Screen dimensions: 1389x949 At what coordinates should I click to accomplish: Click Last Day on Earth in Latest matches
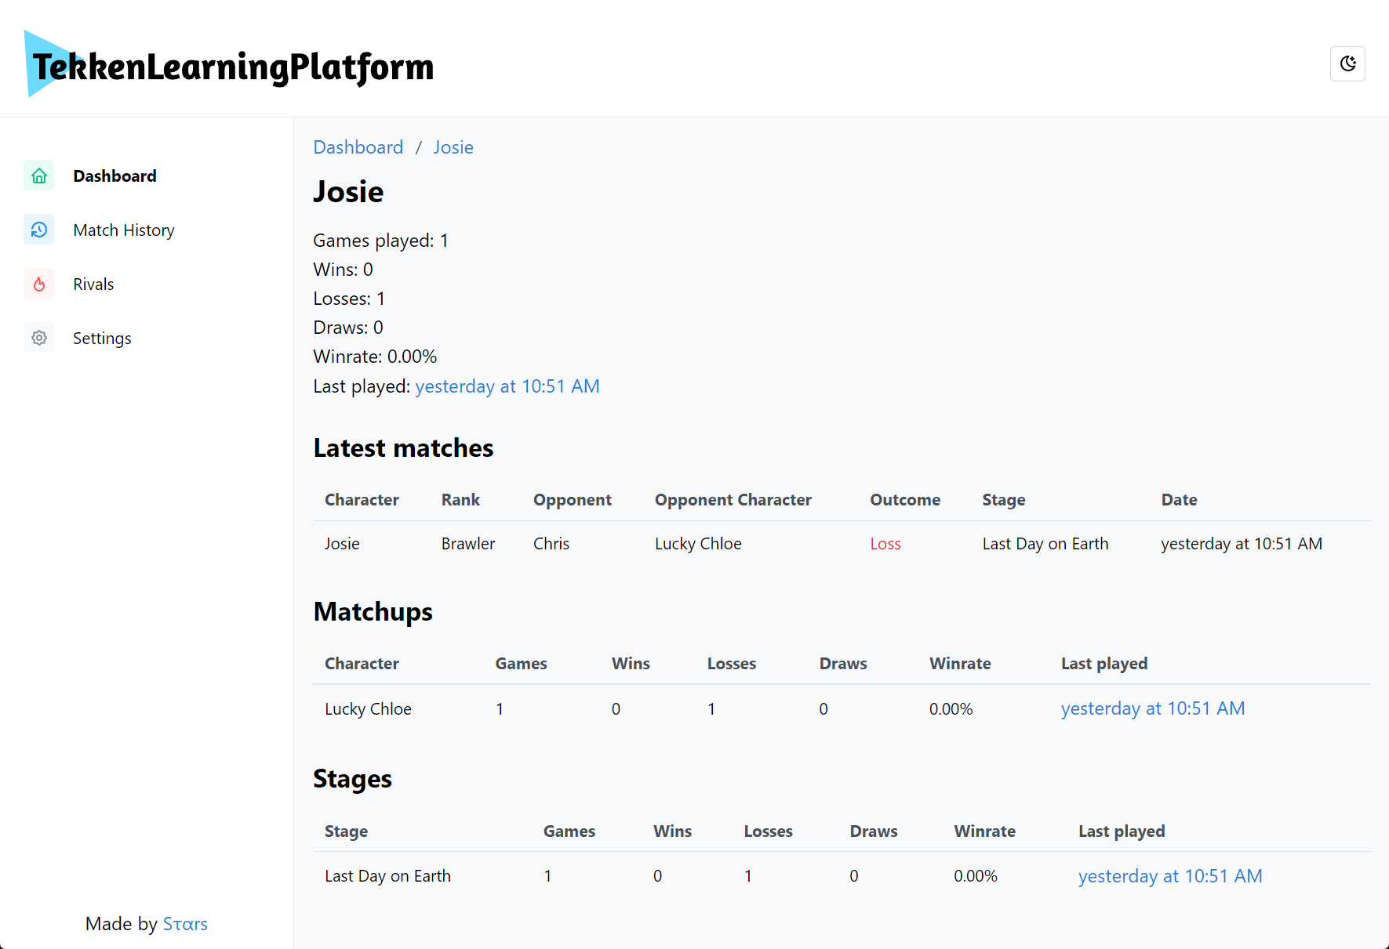click(x=1045, y=544)
